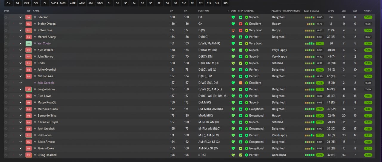Click Matheus Nunes's last 5 games form bars
Image resolution: width=382 pixels, height=162 pixels.
(x=310, y=109)
